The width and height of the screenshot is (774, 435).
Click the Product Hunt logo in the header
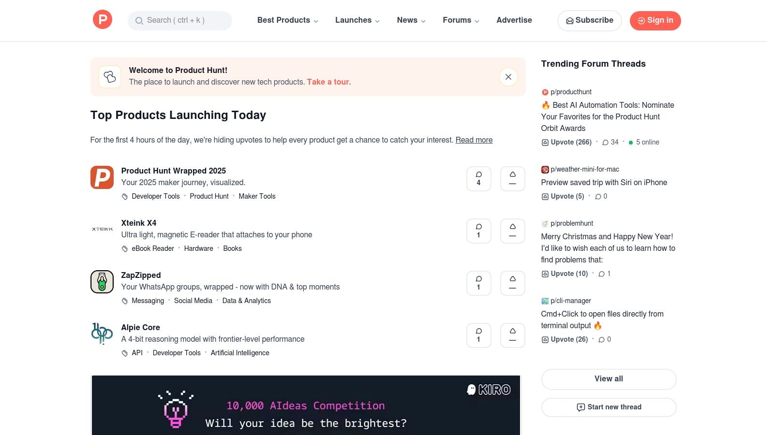pyautogui.click(x=102, y=19)
